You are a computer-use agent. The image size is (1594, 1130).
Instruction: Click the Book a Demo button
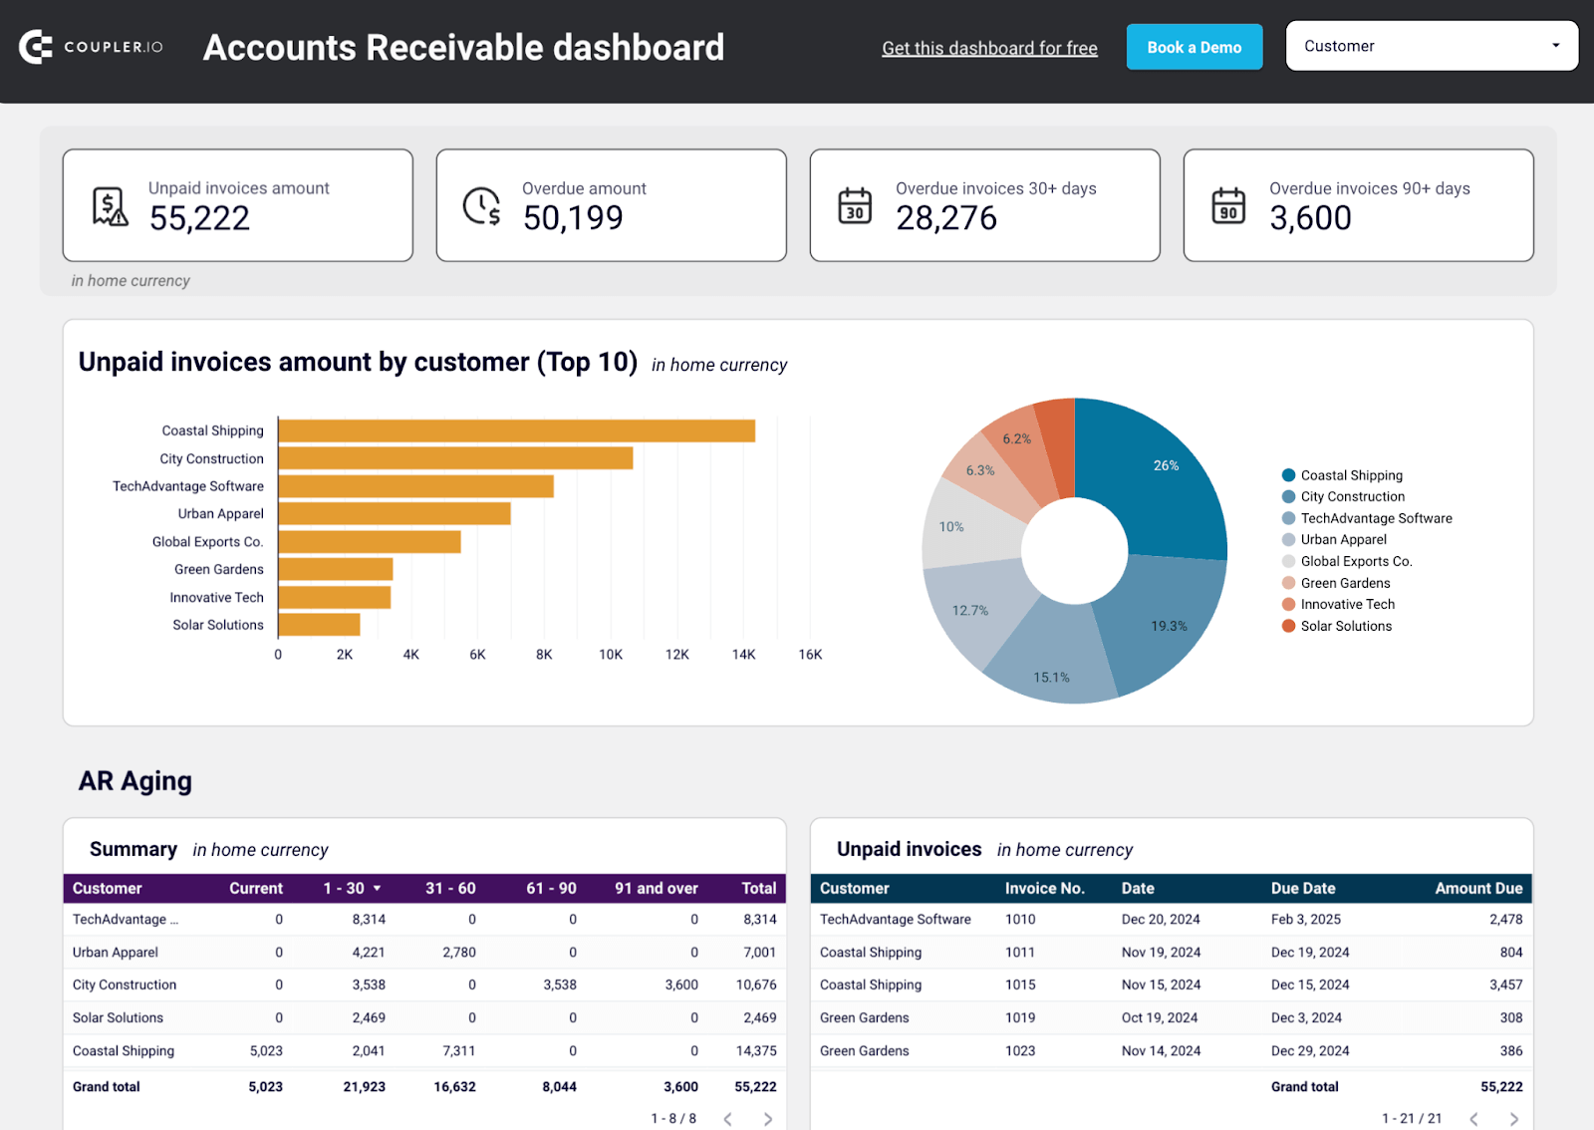(1194, 46)
